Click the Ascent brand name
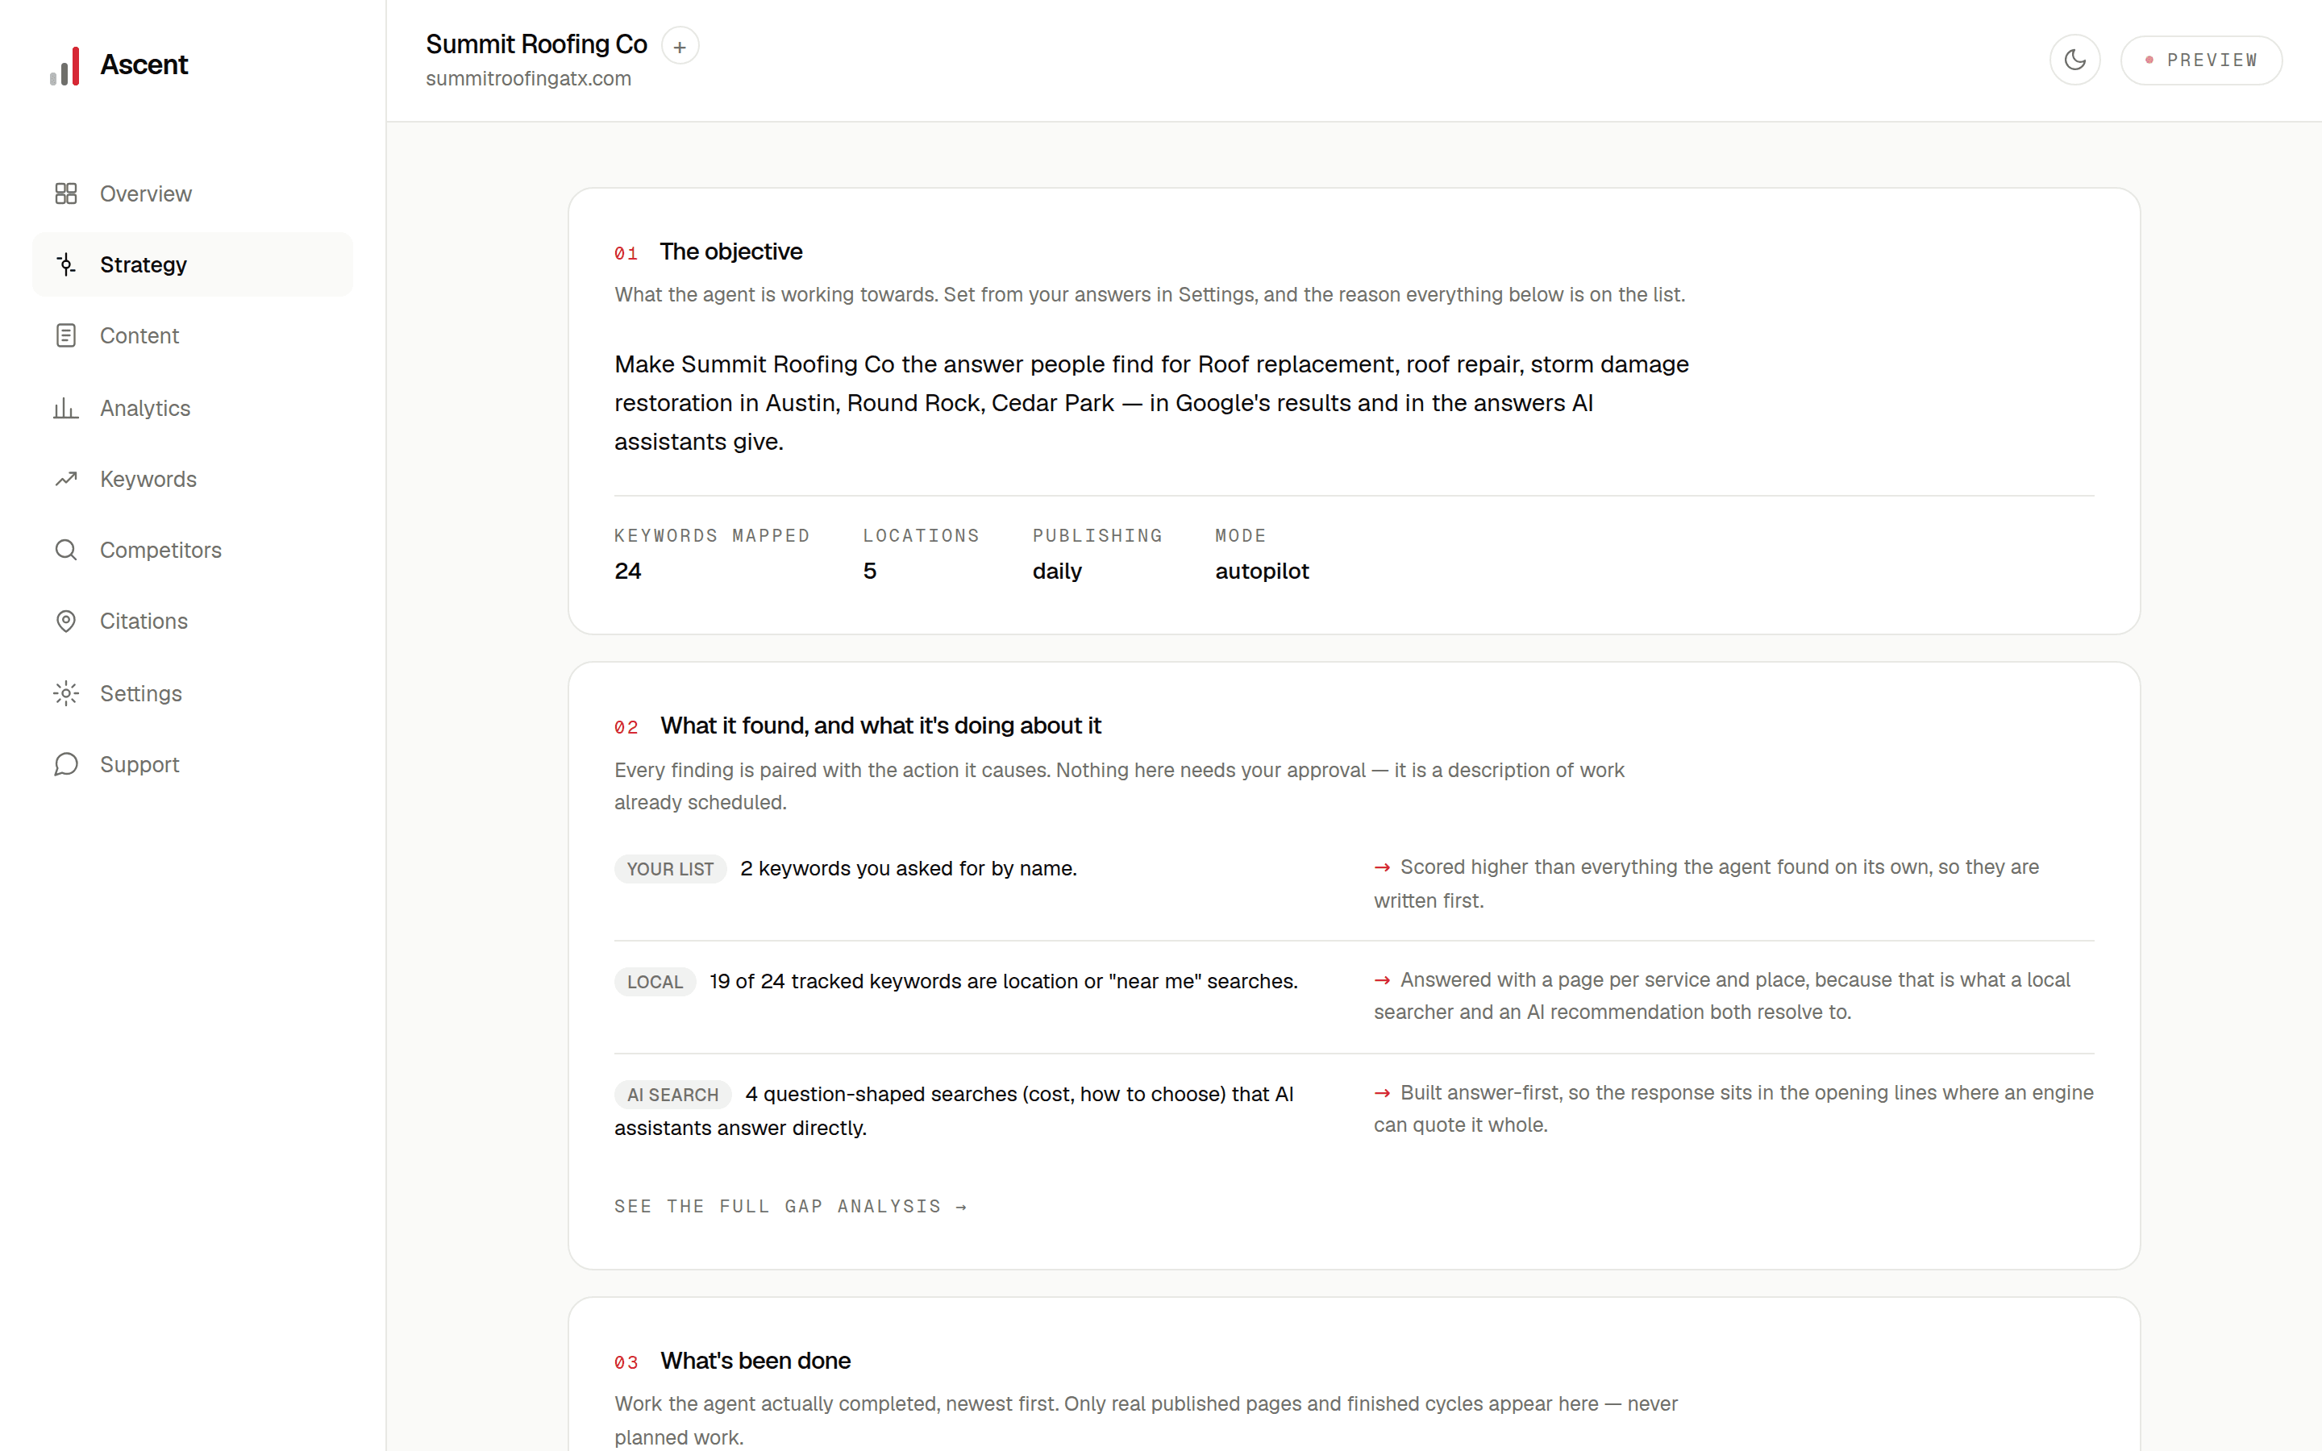Image resolution: width=2322 pixels, height=1451 pixels. [x=144, y=64]
